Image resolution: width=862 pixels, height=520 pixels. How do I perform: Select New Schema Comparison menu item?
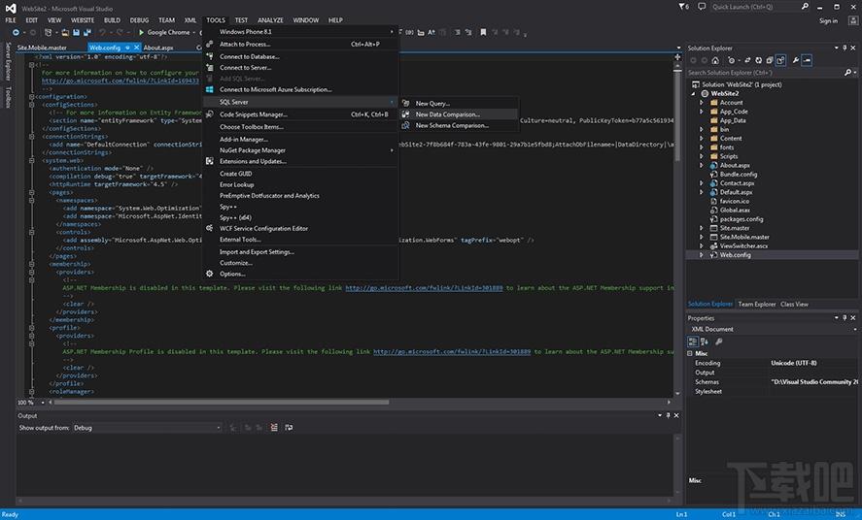(x=459, y=125)
